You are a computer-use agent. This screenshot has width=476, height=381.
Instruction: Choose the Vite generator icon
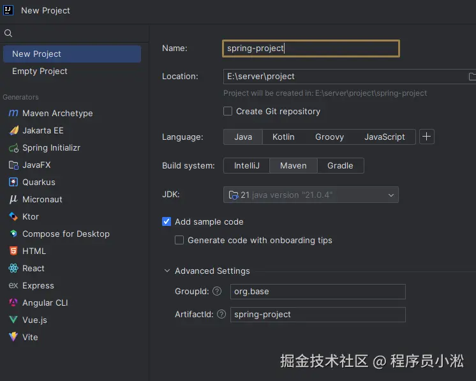click(x=13, y=337)
